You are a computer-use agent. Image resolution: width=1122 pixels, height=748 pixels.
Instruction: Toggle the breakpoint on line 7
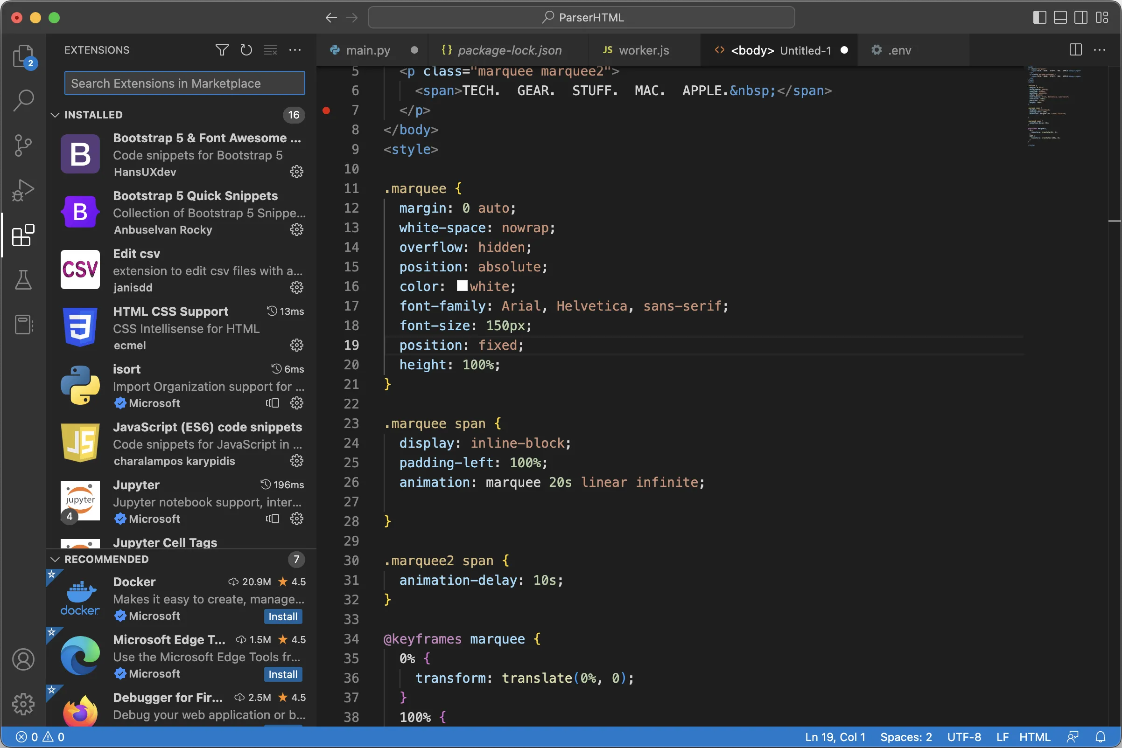click(x=327, y=111)
